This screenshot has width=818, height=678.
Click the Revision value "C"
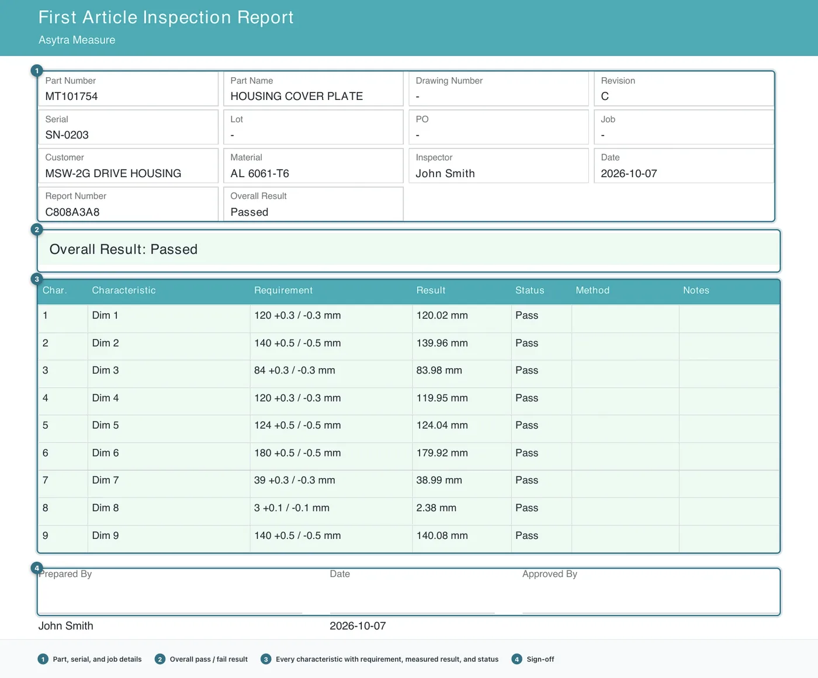pos(605,96)
